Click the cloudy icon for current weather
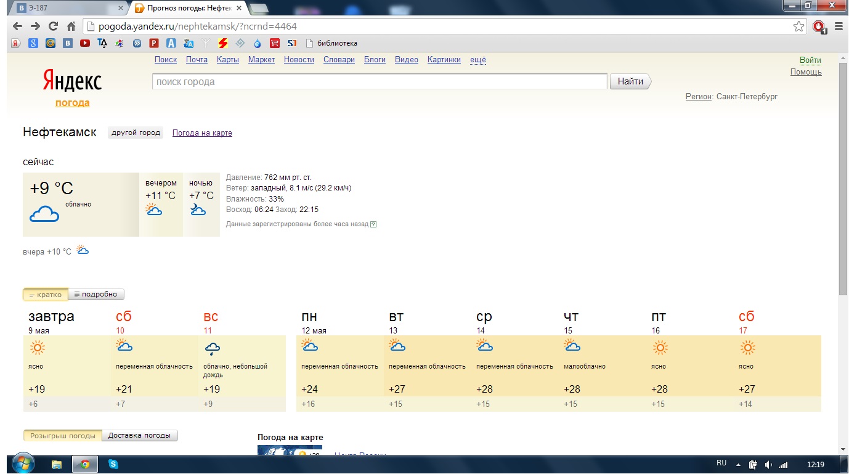The height and width of the screenshot is (474, 849). (x=44, y=215)
